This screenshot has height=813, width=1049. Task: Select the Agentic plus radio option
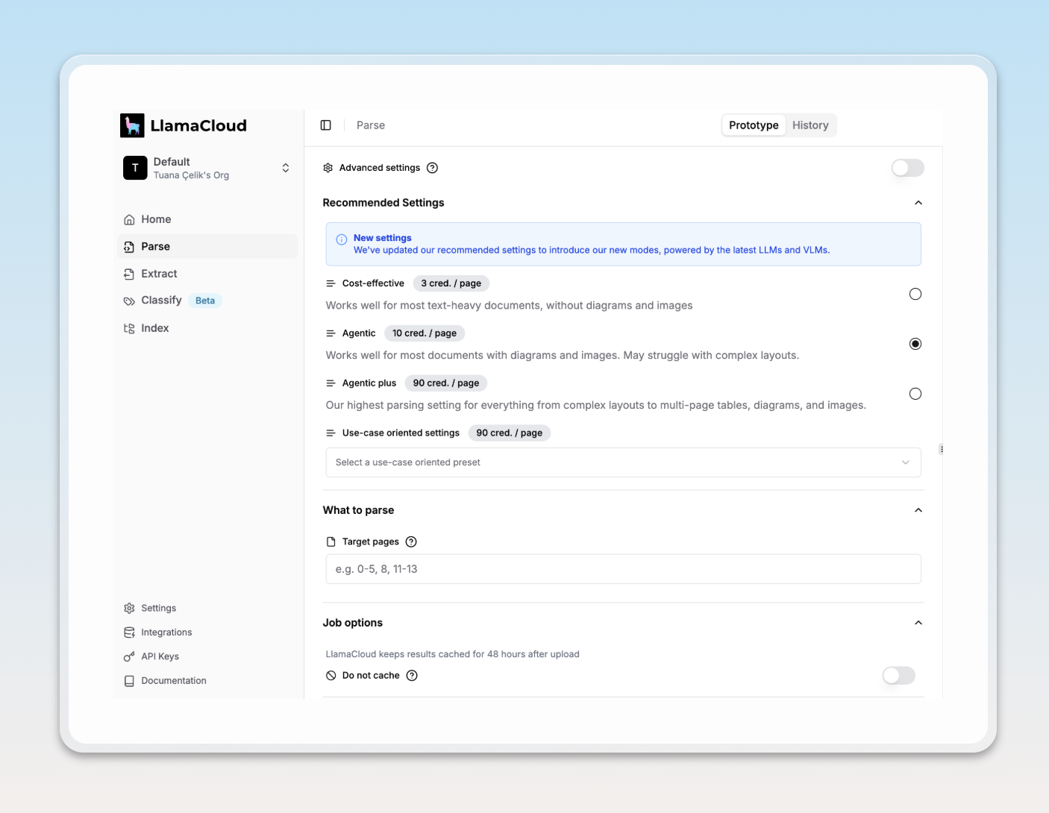pyautogui.click(x=915, y=394)
